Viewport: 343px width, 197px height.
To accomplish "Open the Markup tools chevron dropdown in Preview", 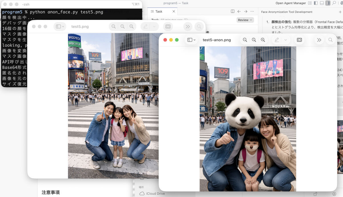I will [285, 40].
